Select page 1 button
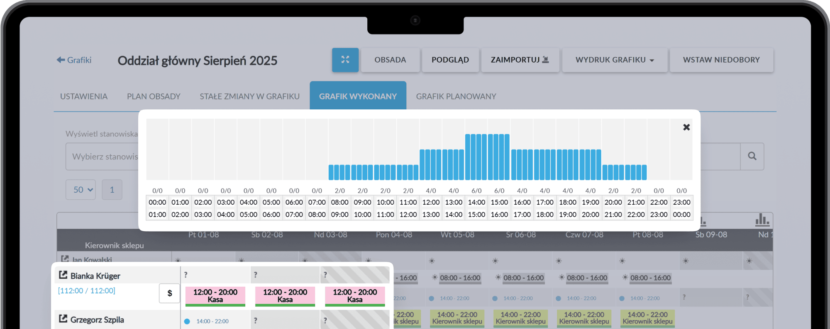 (x=112, y=189)
